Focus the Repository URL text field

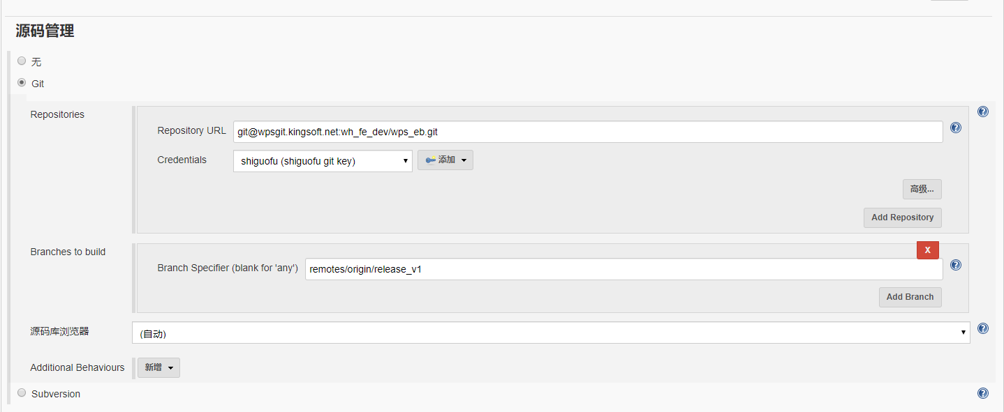tap(587, 132)
